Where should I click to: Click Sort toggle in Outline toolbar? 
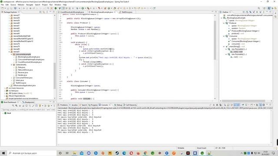pyautogui.click(x=247, y=12)
